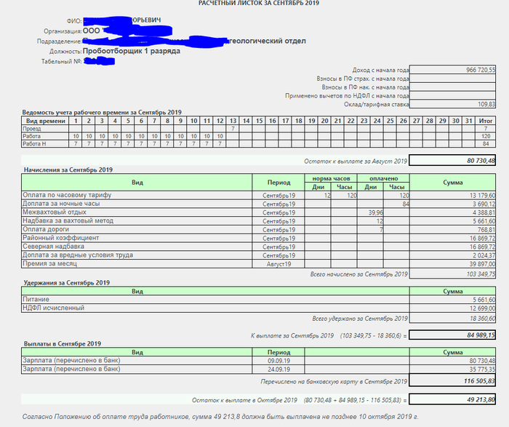Click the payment amount 35 775,35
Screen dimensions: 509x427
tap(482, 370)
